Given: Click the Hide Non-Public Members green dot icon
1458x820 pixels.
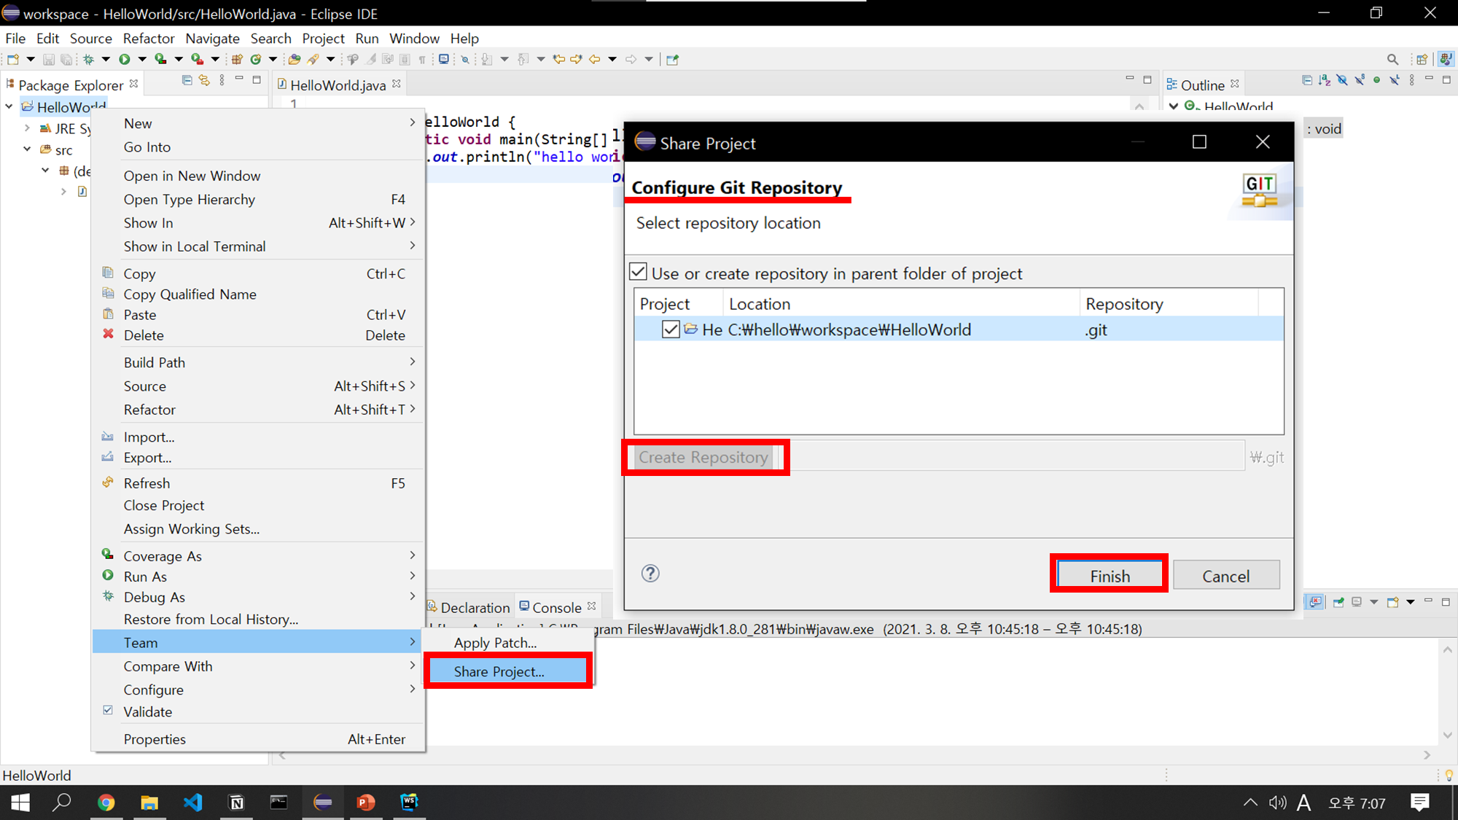Looking at the screenshot, I should 1376,80.
